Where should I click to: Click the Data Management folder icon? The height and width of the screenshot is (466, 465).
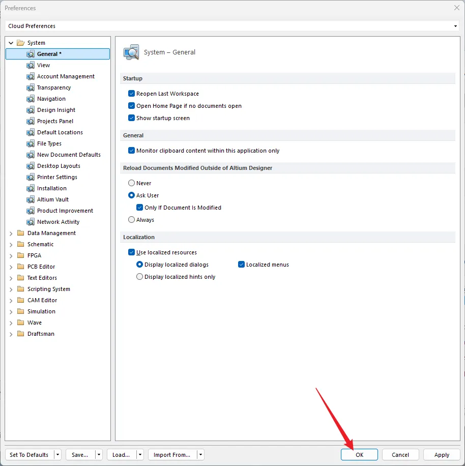pos(20,233)
